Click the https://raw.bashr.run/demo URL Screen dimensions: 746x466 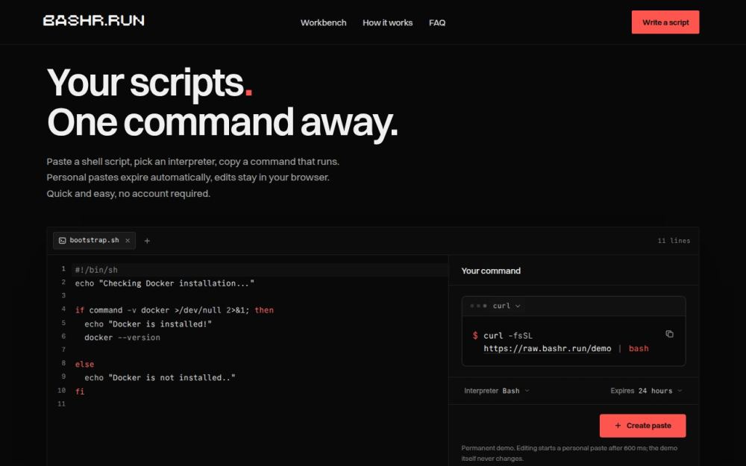547,348
